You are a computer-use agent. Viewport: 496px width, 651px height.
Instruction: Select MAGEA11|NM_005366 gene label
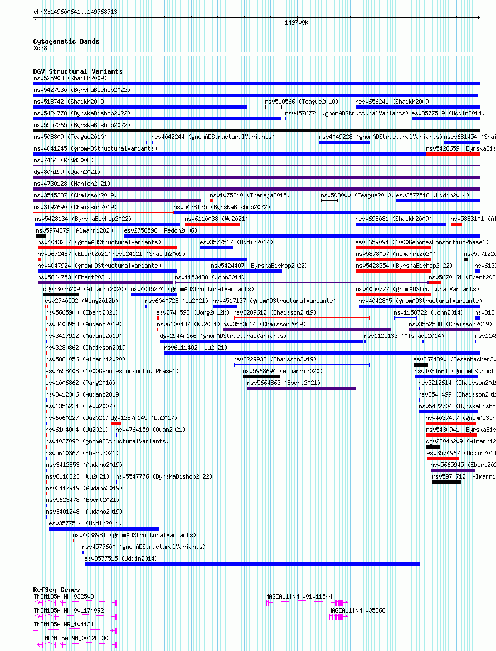357,610
